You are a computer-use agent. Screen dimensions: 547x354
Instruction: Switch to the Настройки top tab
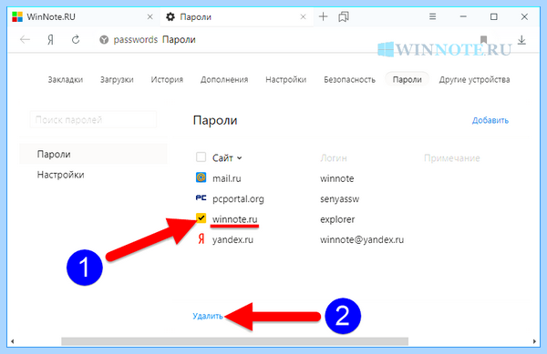(285, 80)
